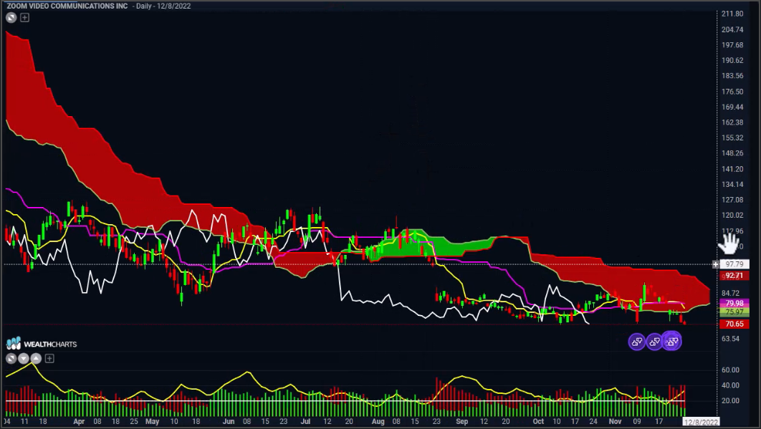The width and height of the screenshot is (761, 429).
Task: Open the middle purple sentiment marker
Action: pos(654,342)
